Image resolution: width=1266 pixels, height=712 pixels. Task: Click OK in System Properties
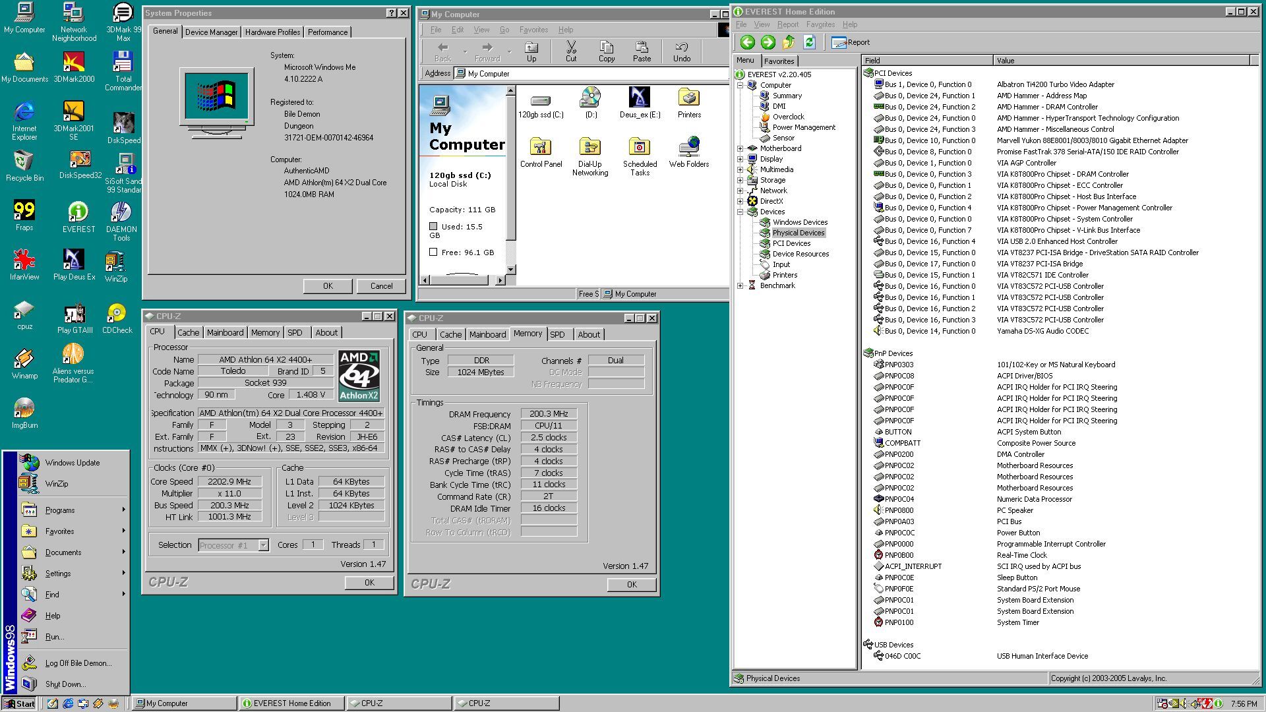[x=328, y=286]
